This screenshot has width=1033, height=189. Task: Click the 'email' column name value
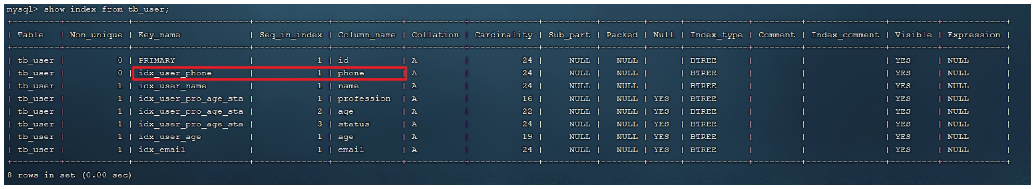click(351, 149)
